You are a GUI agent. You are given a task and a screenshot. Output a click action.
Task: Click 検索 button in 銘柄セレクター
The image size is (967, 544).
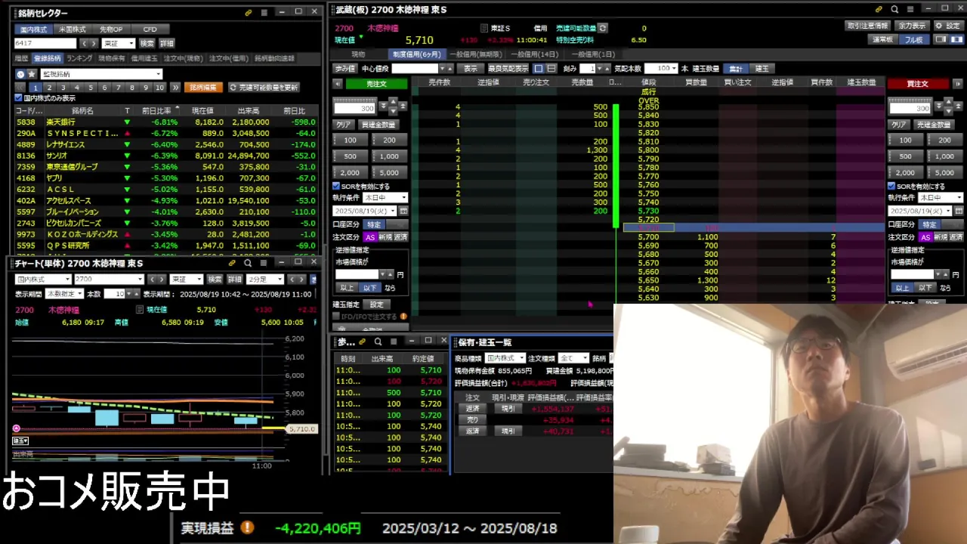[147, 44]
